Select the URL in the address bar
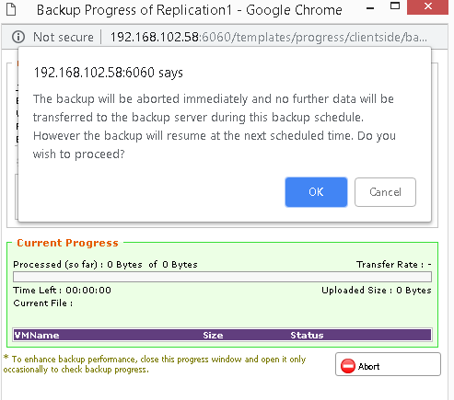The width and height of the screenshot is (454, 400). (268, 38)
